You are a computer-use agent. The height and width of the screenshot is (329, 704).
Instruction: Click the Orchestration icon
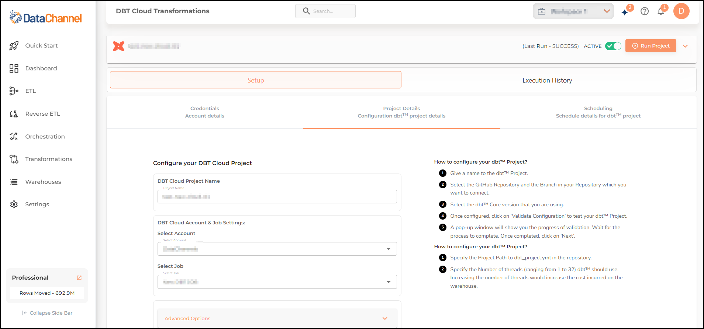click(14, 136)
